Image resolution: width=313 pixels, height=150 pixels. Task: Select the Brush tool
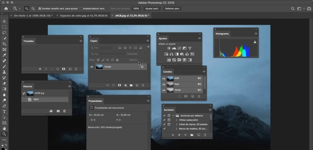point(4,66)
